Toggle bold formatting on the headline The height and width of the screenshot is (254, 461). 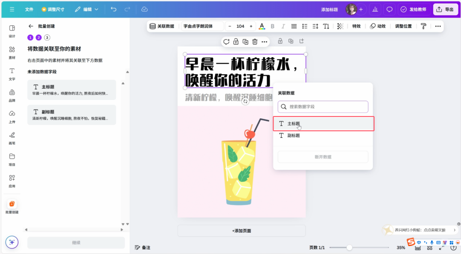272,26
